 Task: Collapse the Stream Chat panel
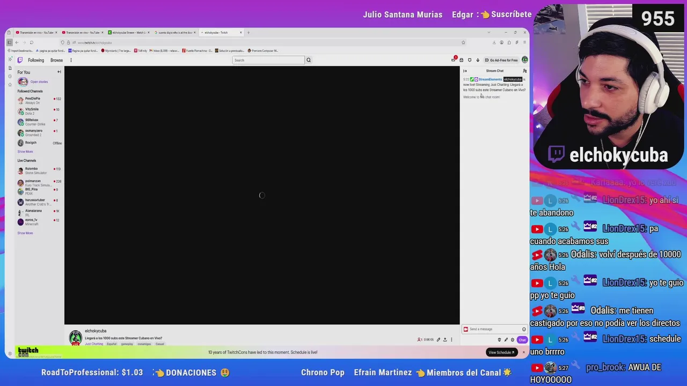465,71
